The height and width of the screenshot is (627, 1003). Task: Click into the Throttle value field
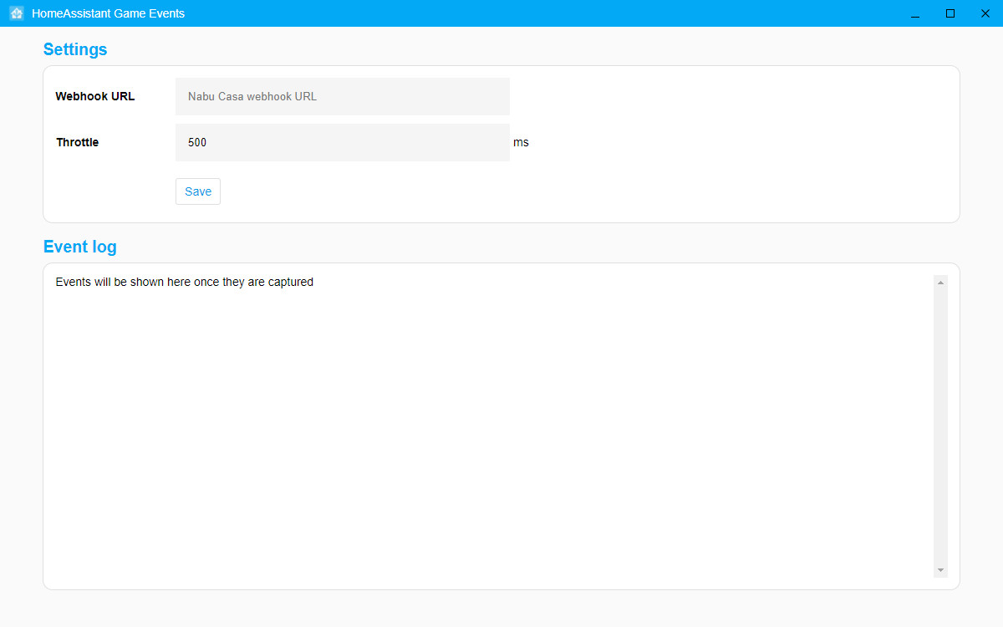pyautogui.click(x=342, y=142)
